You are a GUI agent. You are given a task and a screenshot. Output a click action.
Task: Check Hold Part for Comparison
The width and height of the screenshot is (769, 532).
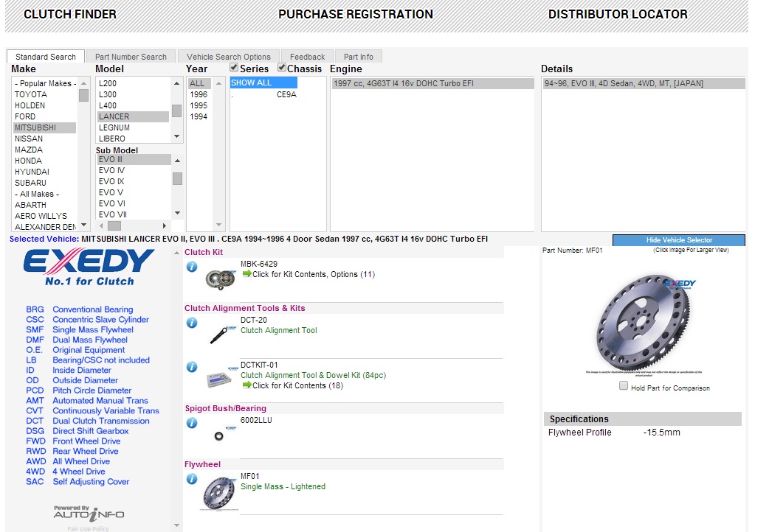point(624,385)
